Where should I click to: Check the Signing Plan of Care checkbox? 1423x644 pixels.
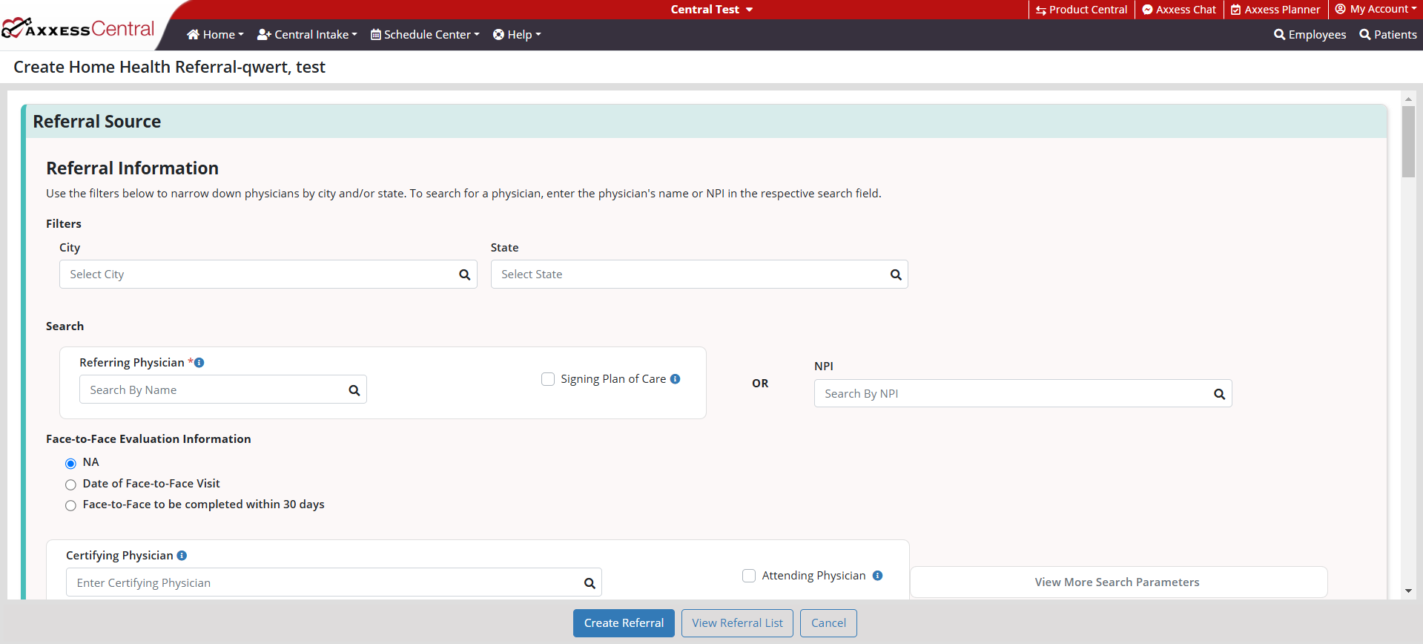pos(548,379)
